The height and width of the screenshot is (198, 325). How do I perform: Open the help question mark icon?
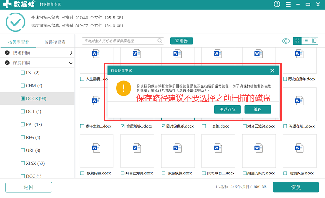[277, 4]
